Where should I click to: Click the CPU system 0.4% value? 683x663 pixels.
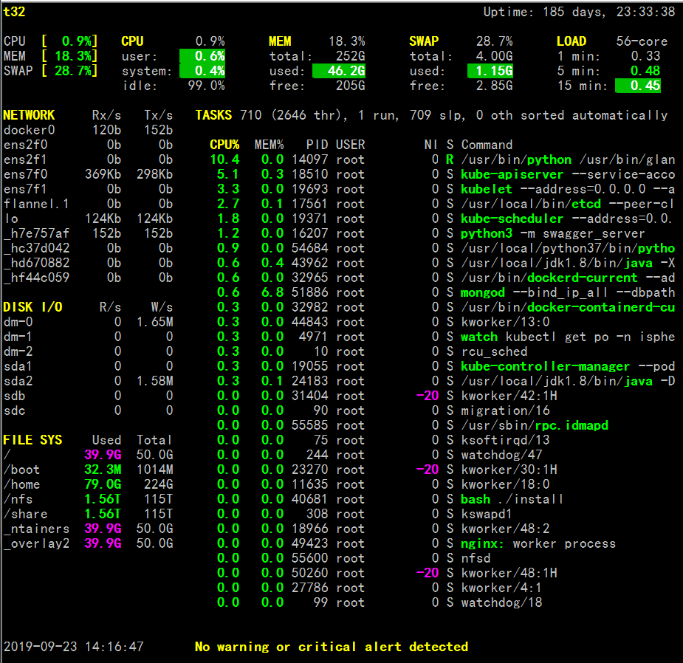(x=202, y=71)
